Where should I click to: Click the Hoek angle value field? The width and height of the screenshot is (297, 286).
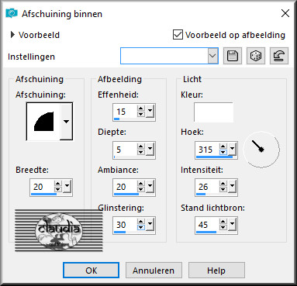click(208, 150)
